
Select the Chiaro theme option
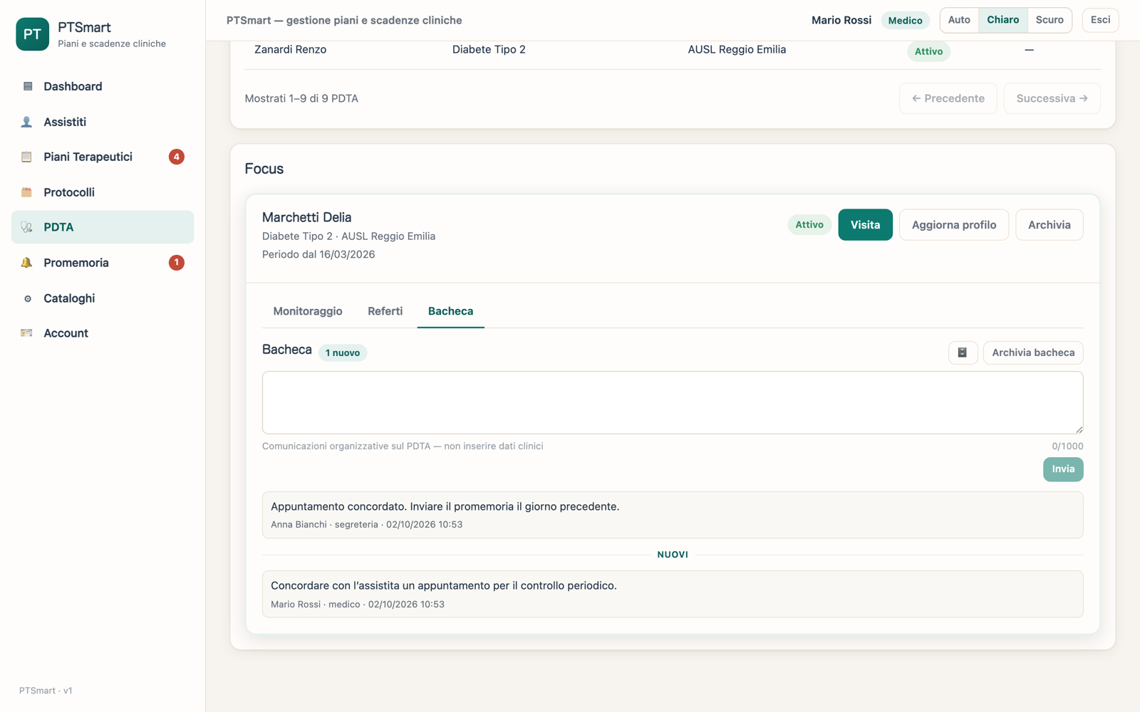click(x=1002, y=20)
